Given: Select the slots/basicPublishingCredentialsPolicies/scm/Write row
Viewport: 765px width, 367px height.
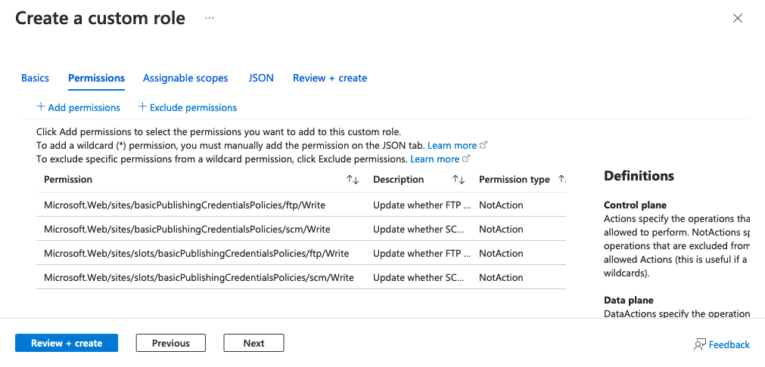Looking at the screenshot, I should (301, 277).
